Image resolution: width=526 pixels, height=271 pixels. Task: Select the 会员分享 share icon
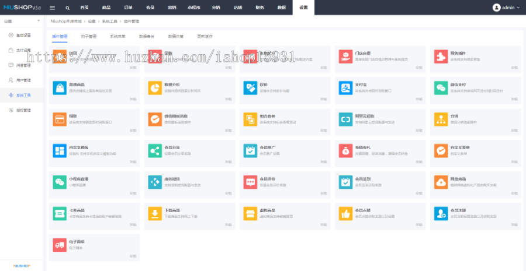pyautogui.click(x=154, y=150)
